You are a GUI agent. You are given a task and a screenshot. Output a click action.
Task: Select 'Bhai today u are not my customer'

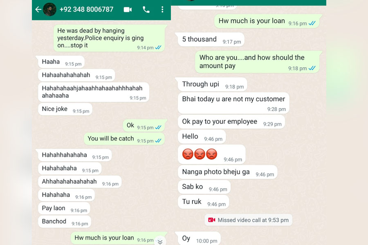(233, 103)
